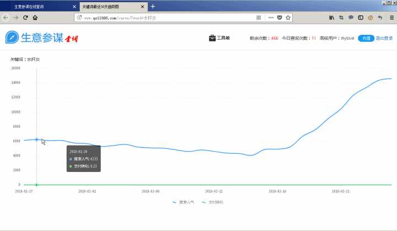397x231 pixels.
Task: Click the 退出登录 link
Action: tap(384, 38)
